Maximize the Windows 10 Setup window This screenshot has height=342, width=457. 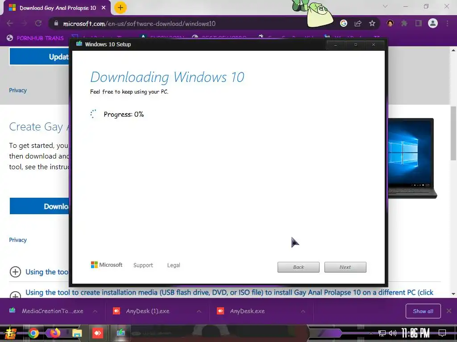coord(356,45)
